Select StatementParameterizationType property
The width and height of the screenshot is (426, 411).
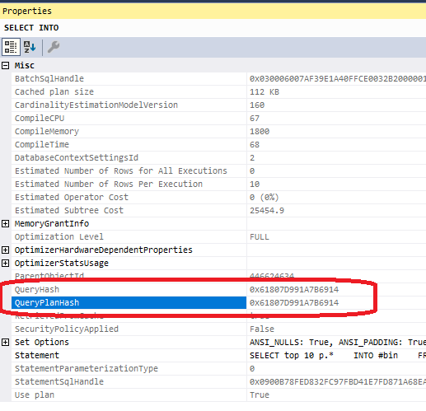pos(87,369)
